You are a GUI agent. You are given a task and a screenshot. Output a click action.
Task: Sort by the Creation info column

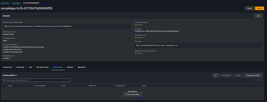120,86
